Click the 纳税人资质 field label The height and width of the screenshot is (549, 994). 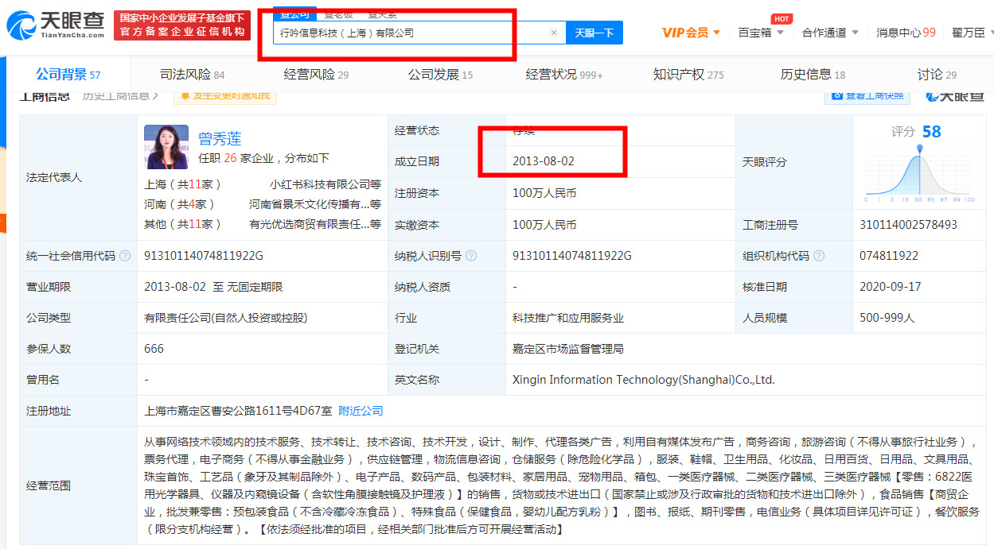click(x=423, y=287)
